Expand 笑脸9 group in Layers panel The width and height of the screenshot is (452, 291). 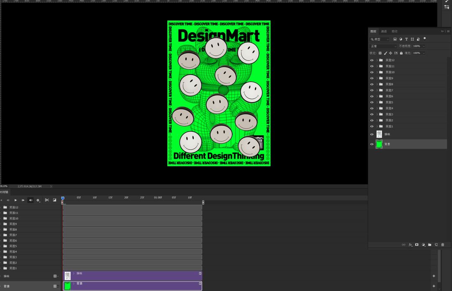[x=377, y=78]
